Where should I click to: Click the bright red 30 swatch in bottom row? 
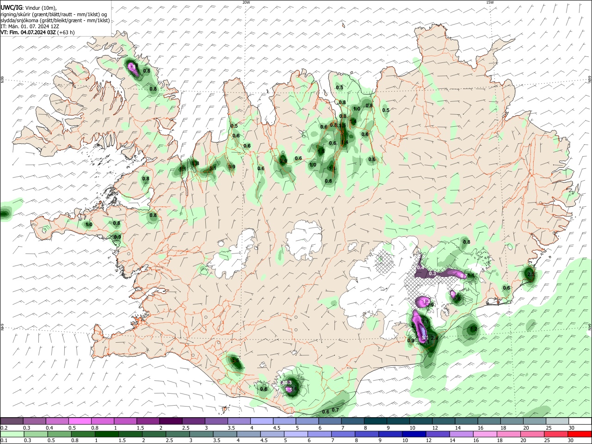pyautogui.click(x=580, y=434)
